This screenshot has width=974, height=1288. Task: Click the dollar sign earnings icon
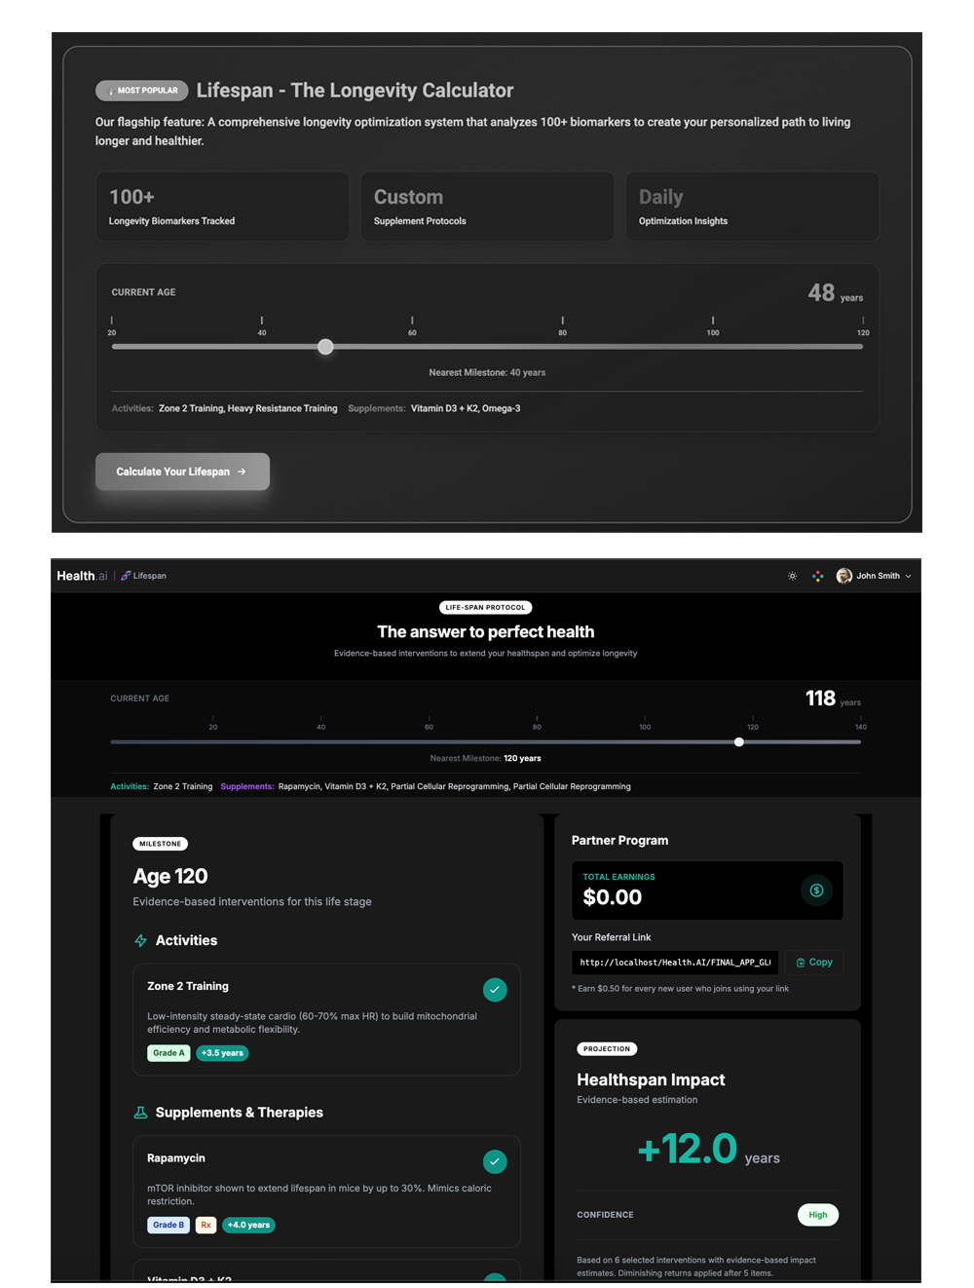(816, 890)
